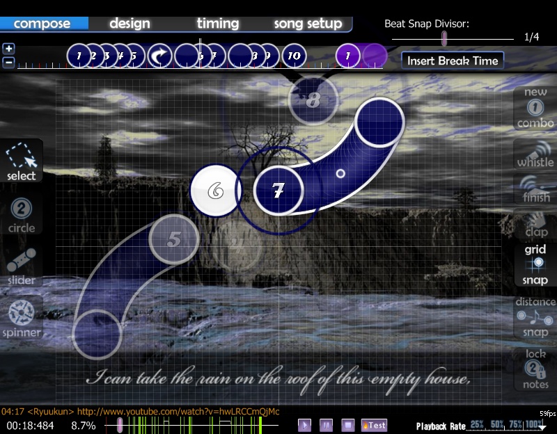
Task: Click the 00:18:484 timestamp
Action: coord(30,426)
